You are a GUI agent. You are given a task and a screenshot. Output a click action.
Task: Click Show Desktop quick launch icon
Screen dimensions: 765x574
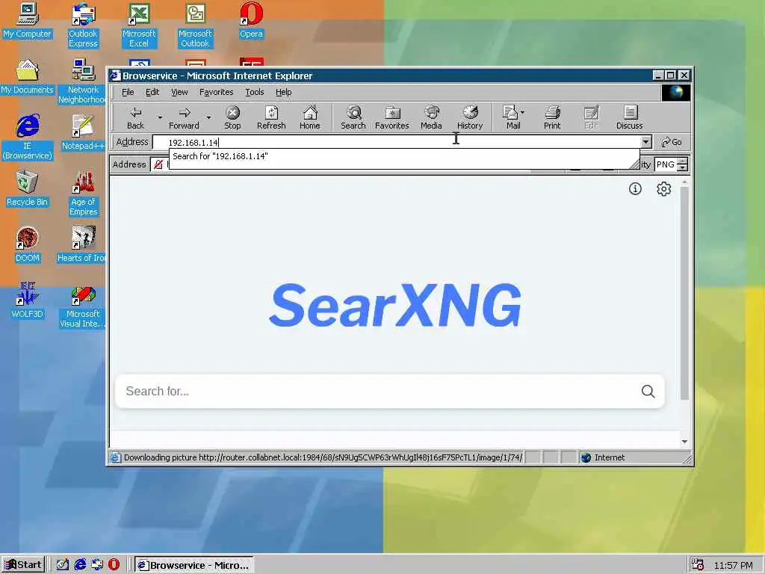pyautogui.click(x=63, y=565)
